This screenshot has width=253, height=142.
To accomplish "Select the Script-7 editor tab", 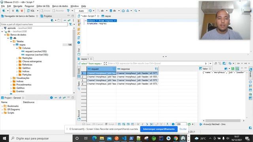I will [88, 16].
